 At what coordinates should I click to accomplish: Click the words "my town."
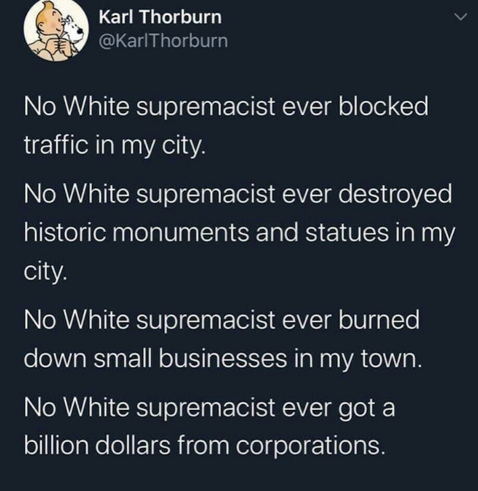point(370,359)
